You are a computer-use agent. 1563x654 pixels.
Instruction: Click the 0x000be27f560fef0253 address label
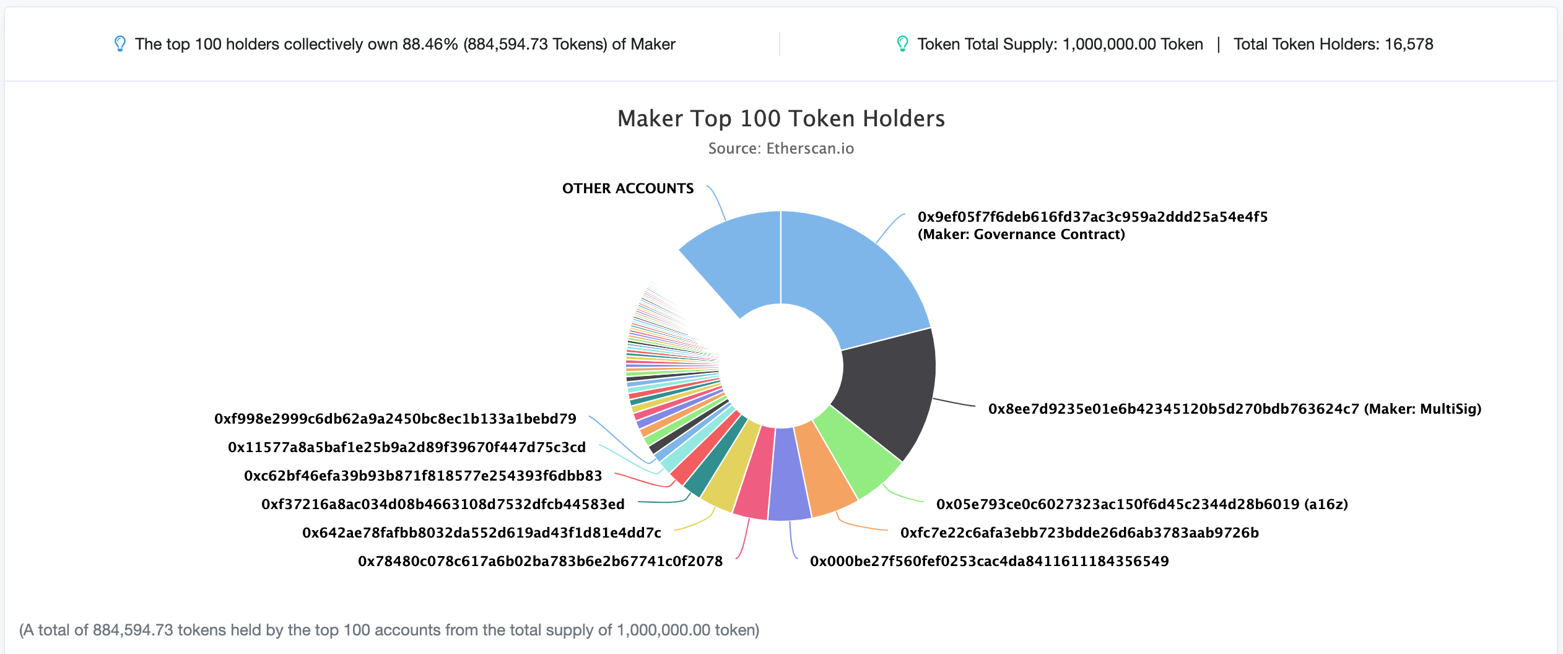tap(989, 561)
